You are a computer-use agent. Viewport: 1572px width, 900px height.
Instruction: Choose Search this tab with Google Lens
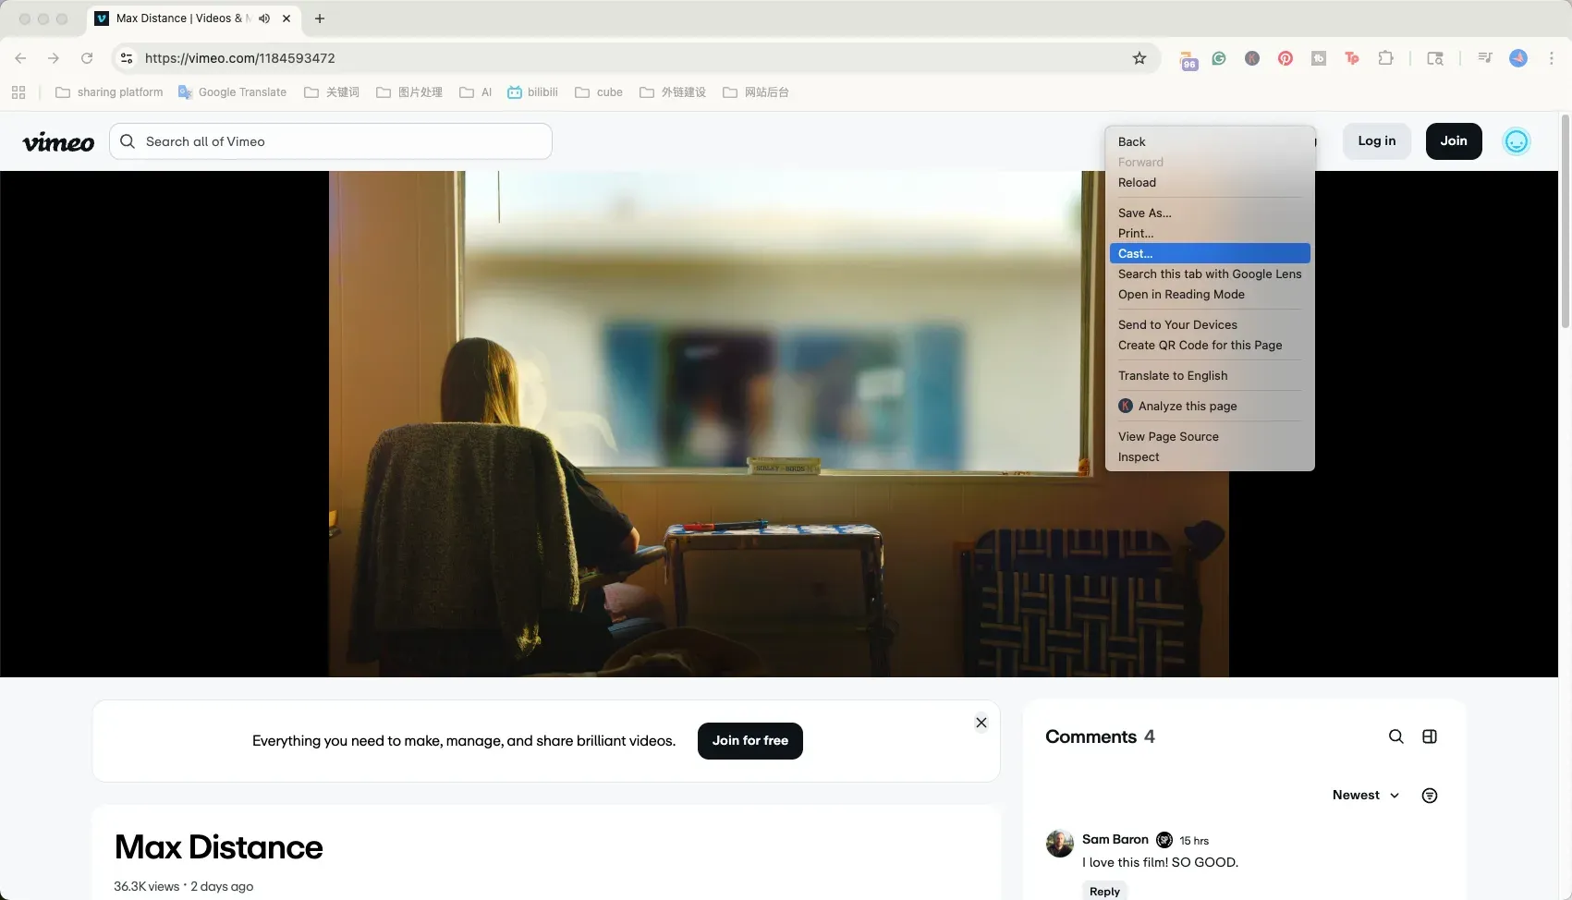[x=1210, y=274]
